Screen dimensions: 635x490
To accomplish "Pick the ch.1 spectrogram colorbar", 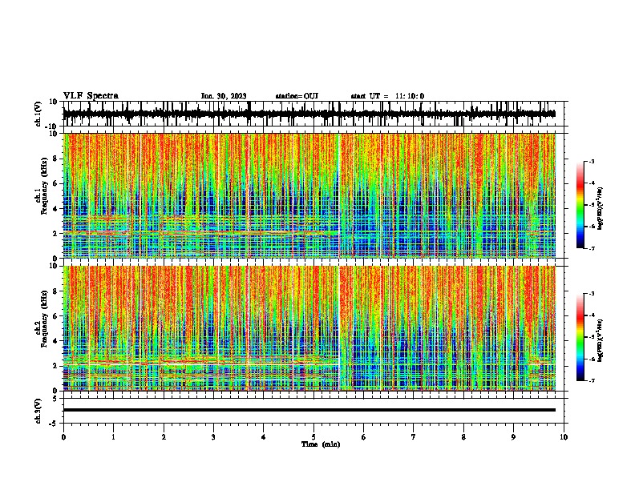I will (x=580, y=205).
